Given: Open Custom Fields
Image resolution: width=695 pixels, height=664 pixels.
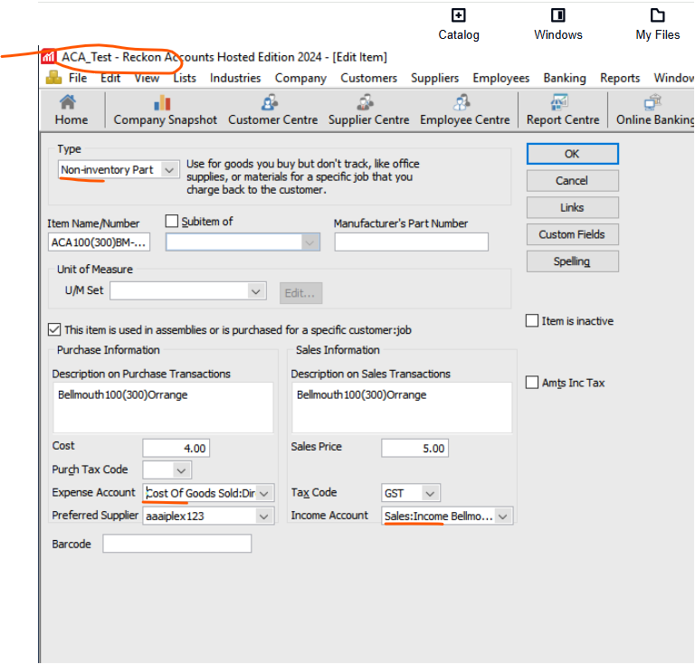Looking at the screenshot, I should [x=572, y=234].
